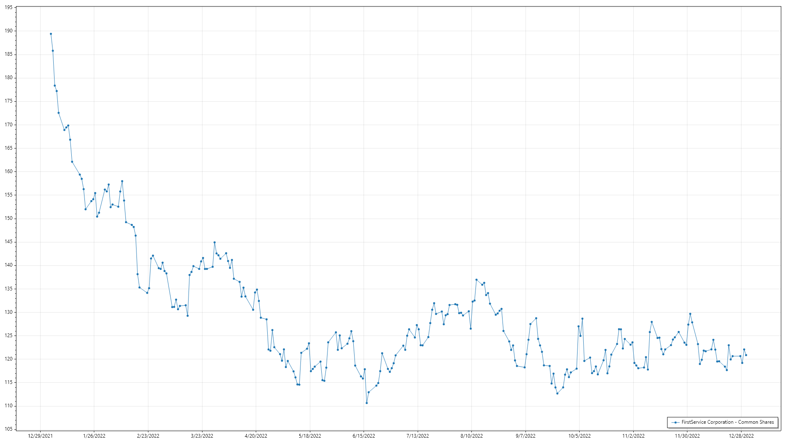Click the lowest data point near 110
This screenshot has height=443, width=787.
(366, 403)
